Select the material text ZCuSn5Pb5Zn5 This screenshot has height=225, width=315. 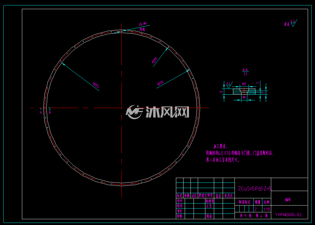coord(255,189)
